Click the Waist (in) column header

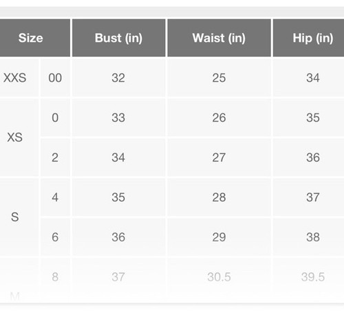tap(219, 38)
